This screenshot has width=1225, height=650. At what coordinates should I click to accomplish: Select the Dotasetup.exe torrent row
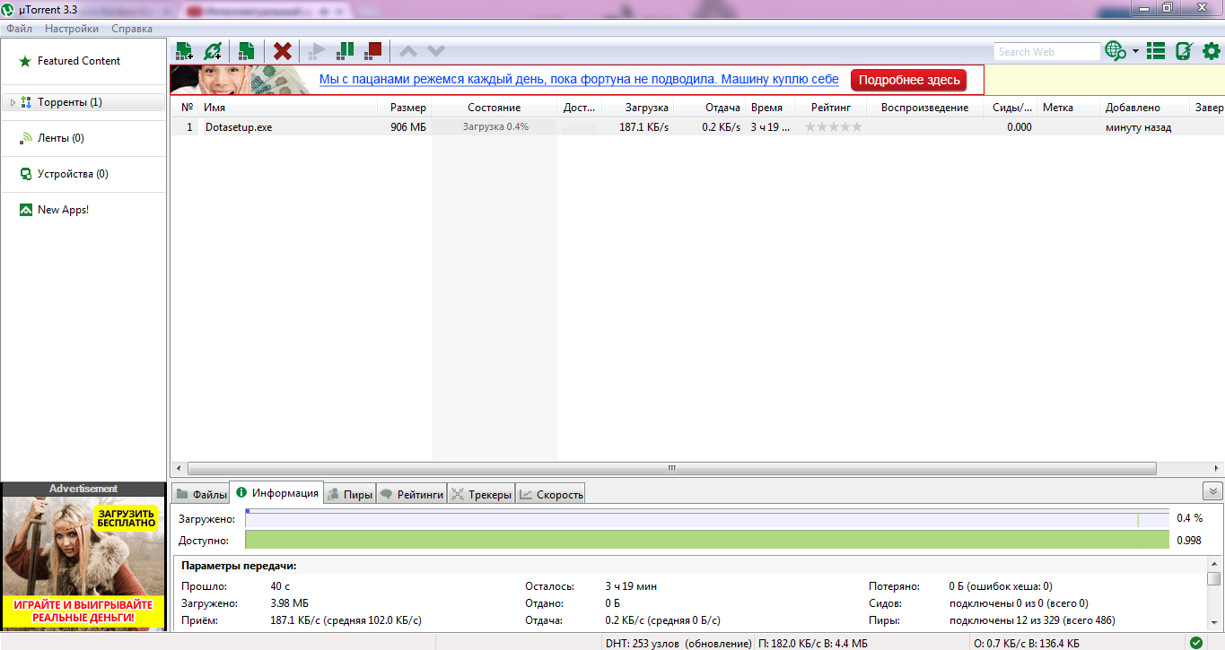point(697,127)
